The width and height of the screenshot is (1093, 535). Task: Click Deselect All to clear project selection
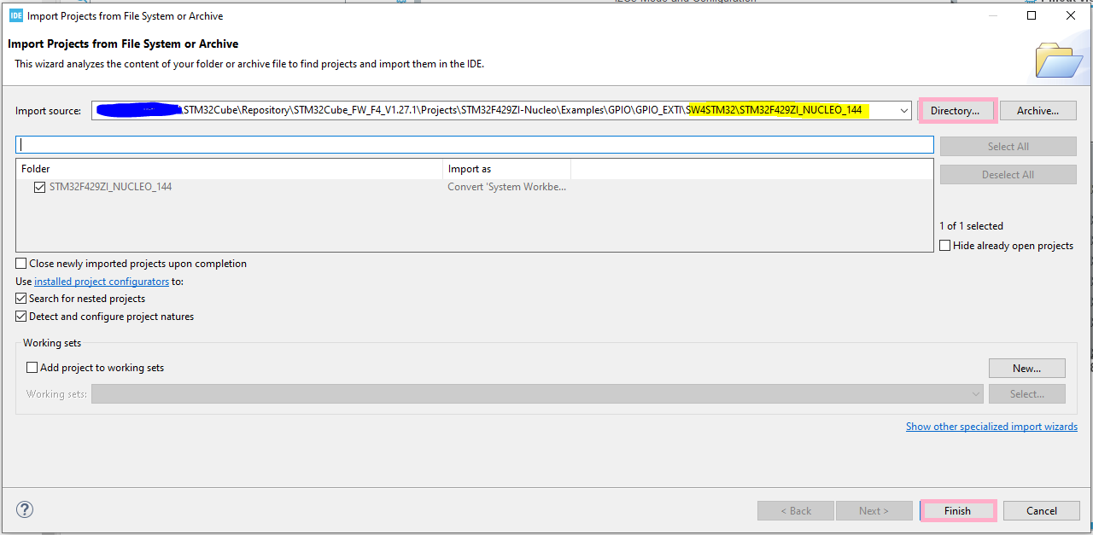click(x=1008, y=174)
